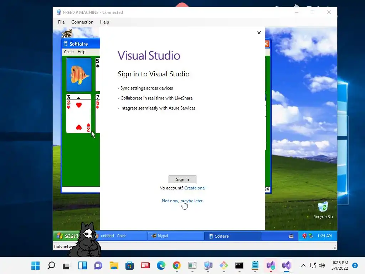Choose 'Not now, maybe later.' link

(x=182, y=201)
